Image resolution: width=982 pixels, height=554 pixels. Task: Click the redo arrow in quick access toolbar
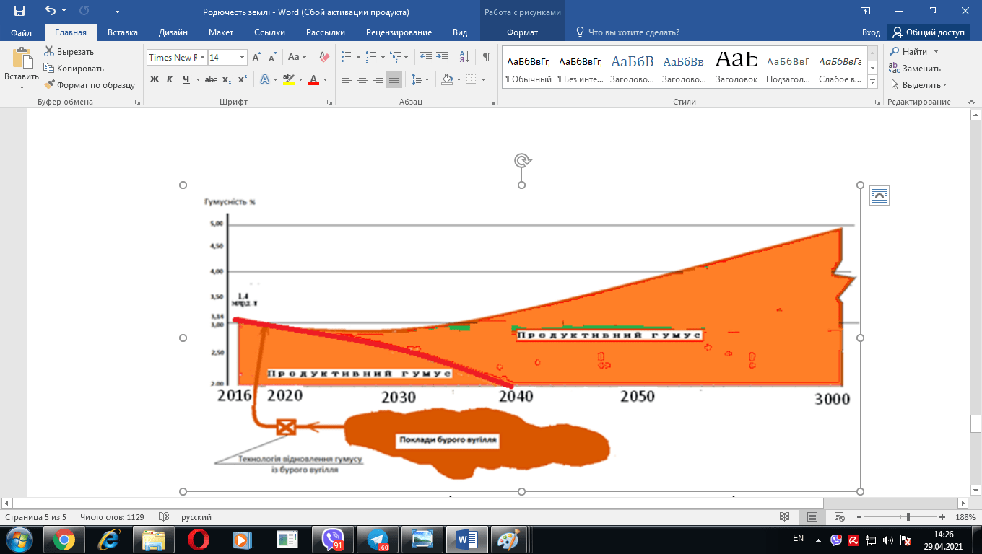[x=84, y=12]
